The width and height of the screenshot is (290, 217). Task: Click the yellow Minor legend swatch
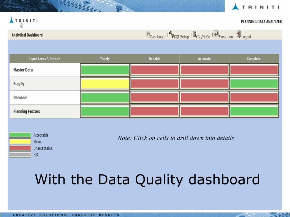click(20, 141)
